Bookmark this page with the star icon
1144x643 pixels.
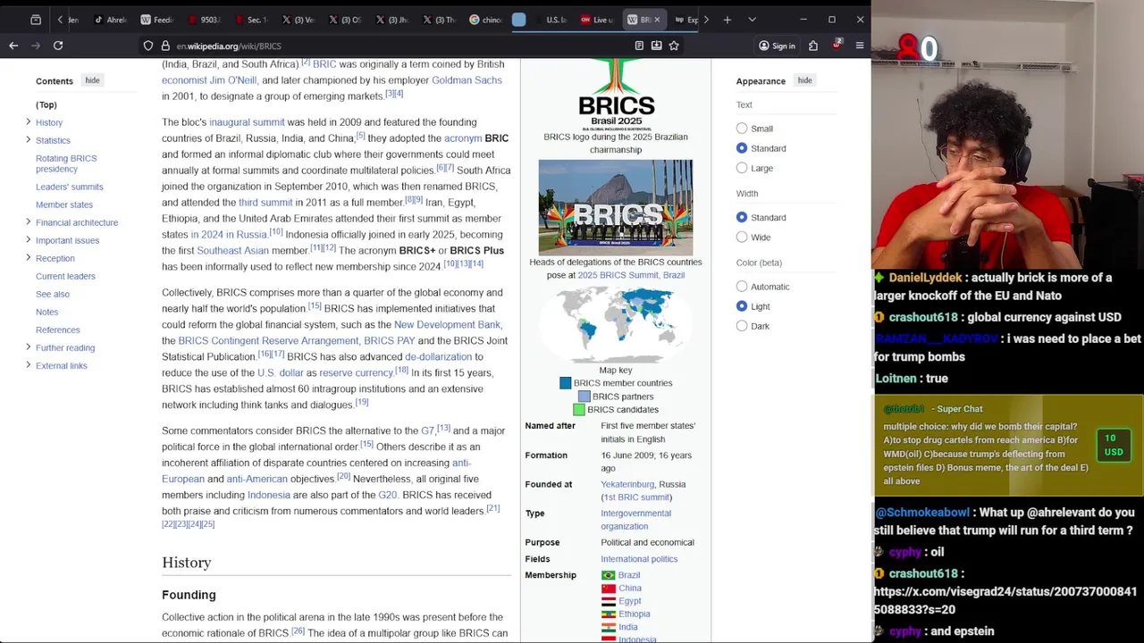coord(674,46)
